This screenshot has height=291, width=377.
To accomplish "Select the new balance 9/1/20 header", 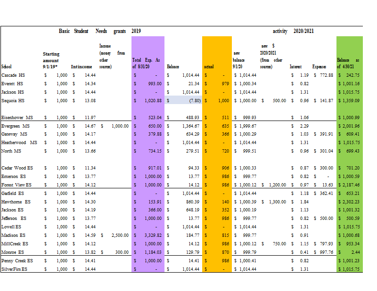I will coord(239,60).
